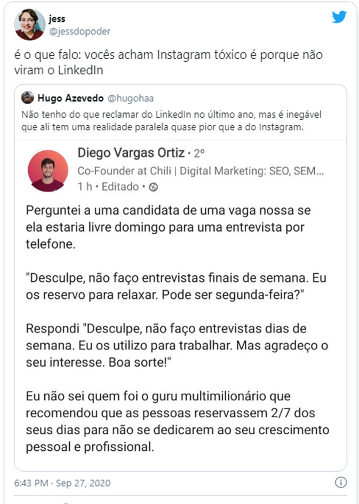Screen dimensions: 359x504
Task: Open jess's profile picture
Action: (29, 24)
